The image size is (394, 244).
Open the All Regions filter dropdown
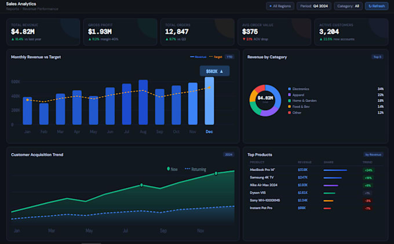coord(280,6)
